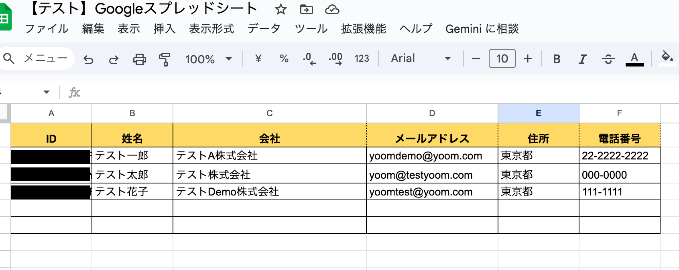Click the ID header cell
Screen dimensions: 679x270
coord(51,135)
